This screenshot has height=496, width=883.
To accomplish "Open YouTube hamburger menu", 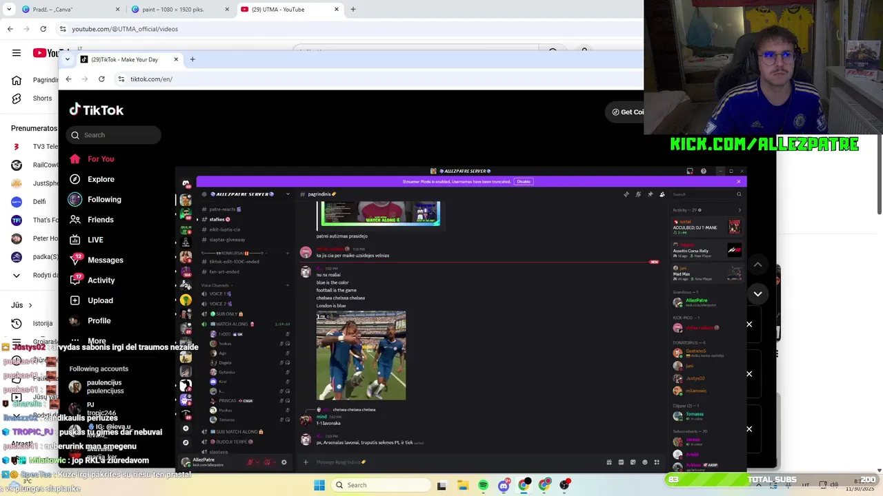I will point(17,53).
